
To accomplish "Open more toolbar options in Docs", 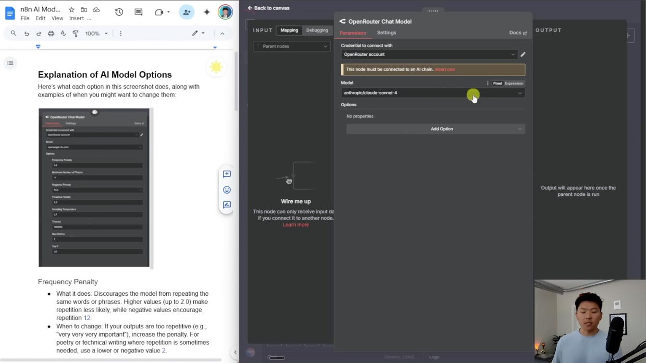I will click(121, 34).
